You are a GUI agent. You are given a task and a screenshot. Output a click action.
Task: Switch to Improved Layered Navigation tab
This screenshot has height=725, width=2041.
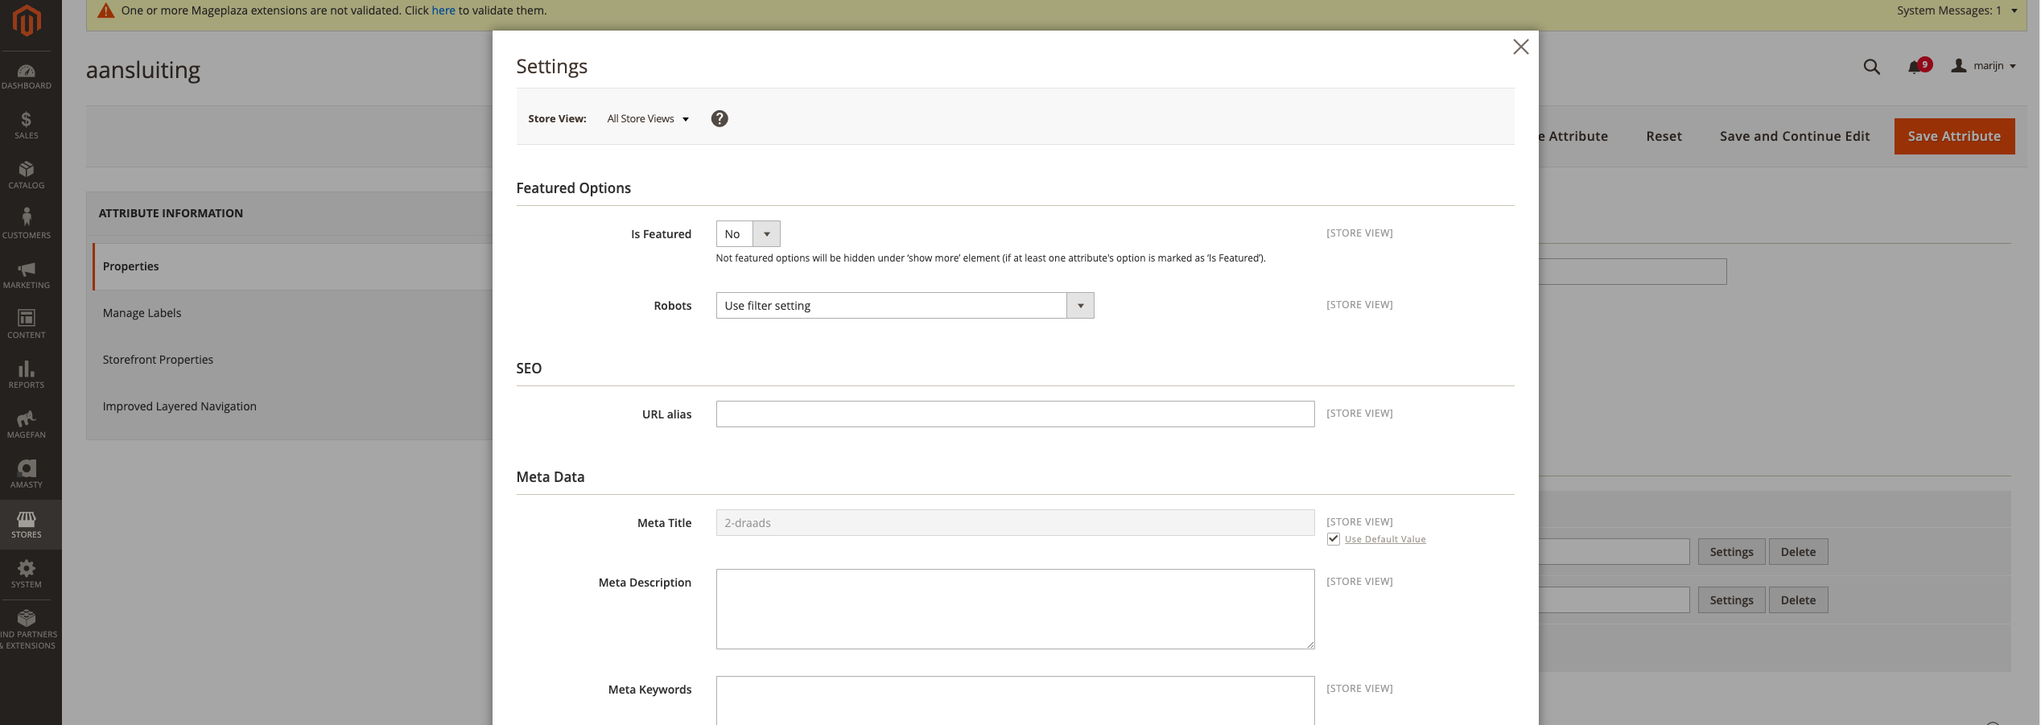coord(179,406)
